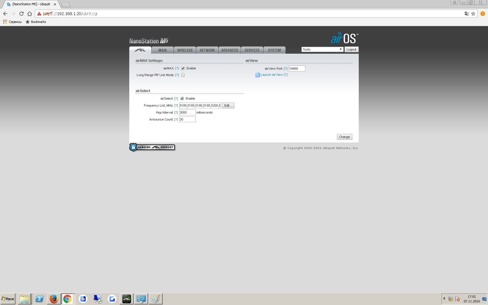Open the blue G taskbar application
Image resolution: width=488 pixels, height=305 pixels.
(x=112, y=299)
